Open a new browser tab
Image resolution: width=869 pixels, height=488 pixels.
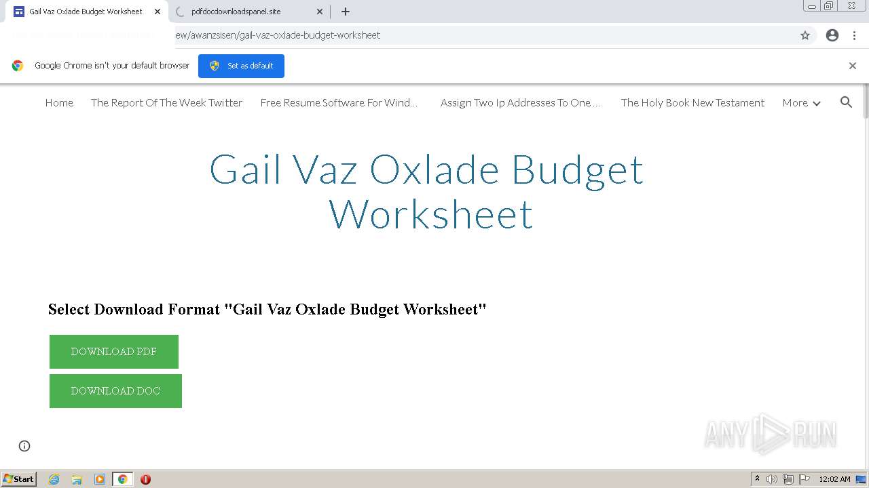click(x=346, y=12)
